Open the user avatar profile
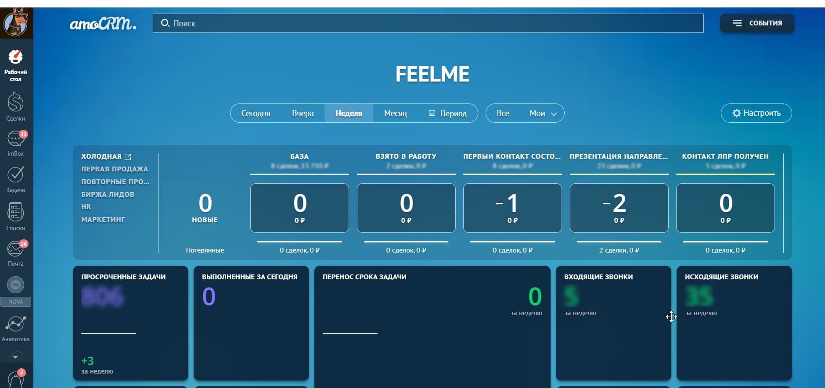The image size is (825, 388). pos(16,23)
